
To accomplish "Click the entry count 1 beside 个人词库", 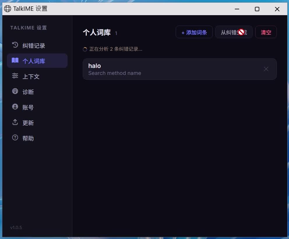I will [x=116, y=33].
